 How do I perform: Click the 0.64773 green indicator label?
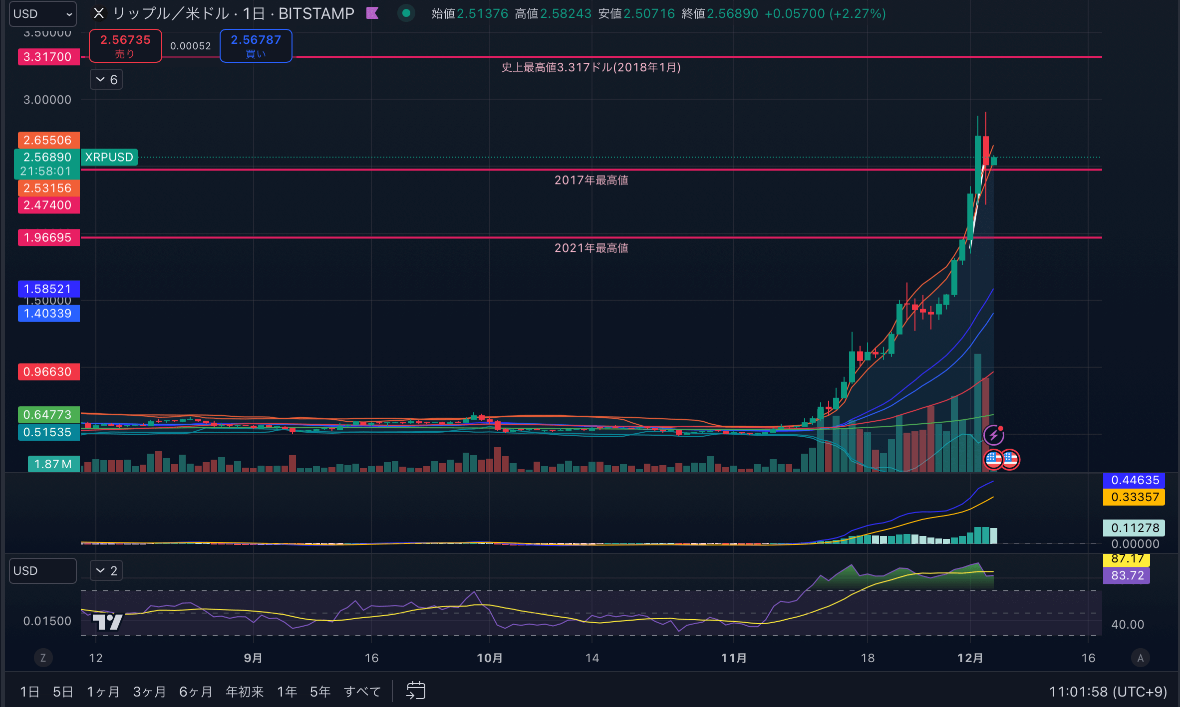(48, 414)
